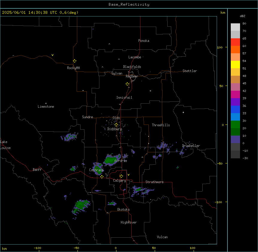The width and height of the screenshot is (258, 252).
Task: Click the Strathmore city label
Action: (x=154, y=182)
